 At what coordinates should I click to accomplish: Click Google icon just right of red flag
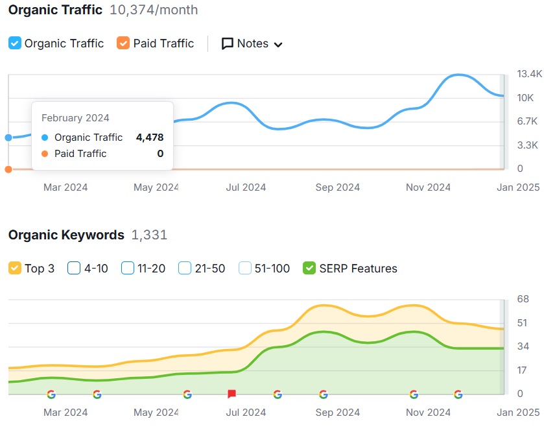(x=278, y=394)
